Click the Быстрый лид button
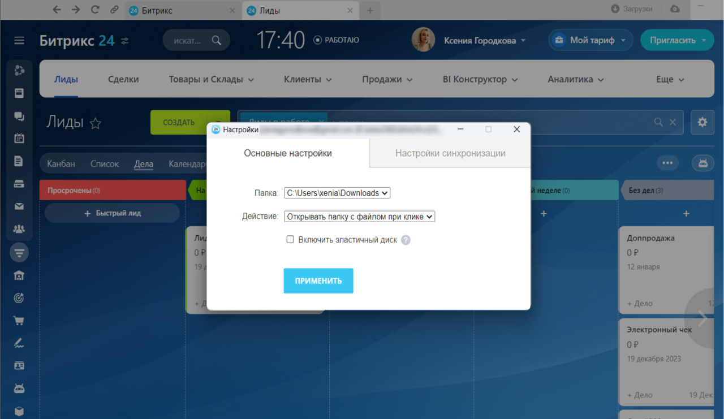 [x=112, y=213]
